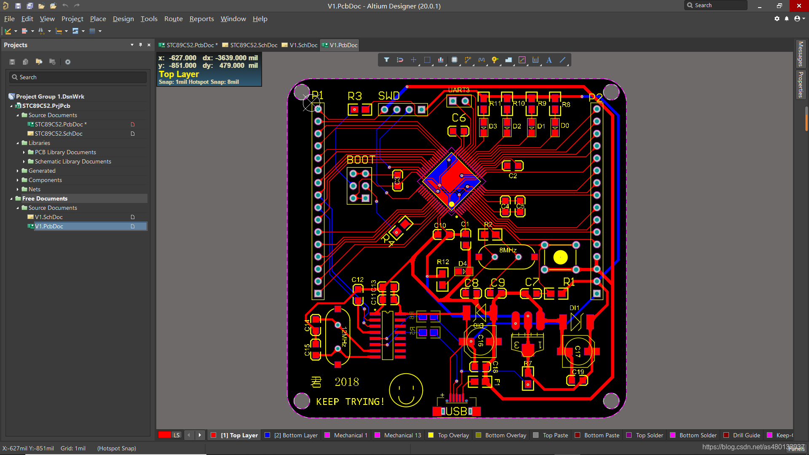Click the polygon pour tool icon
Image resolution: width=809 pixels, height=455 pixels.
509,60
